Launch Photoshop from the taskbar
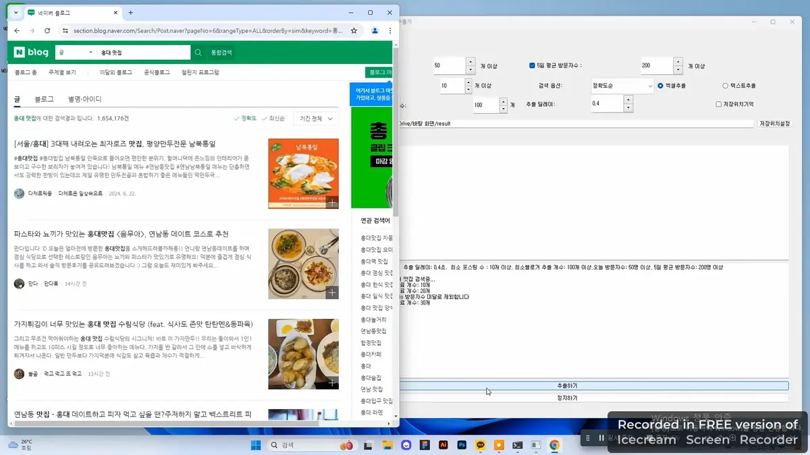 [462, 445]
